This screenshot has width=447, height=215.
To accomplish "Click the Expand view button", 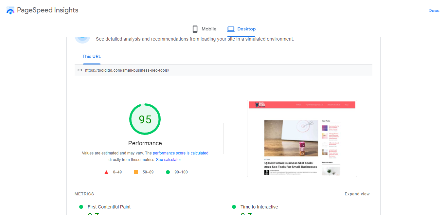I will [357, 194].
